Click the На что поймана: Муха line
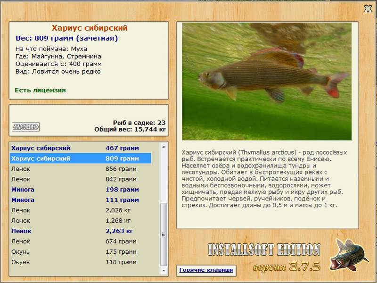377x283 pixels. [51, 49]
